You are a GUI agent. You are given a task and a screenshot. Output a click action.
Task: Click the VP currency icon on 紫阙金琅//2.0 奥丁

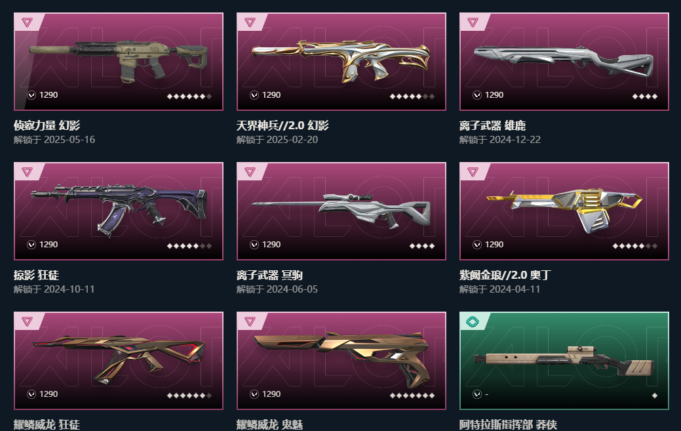[x=477, y=245]
